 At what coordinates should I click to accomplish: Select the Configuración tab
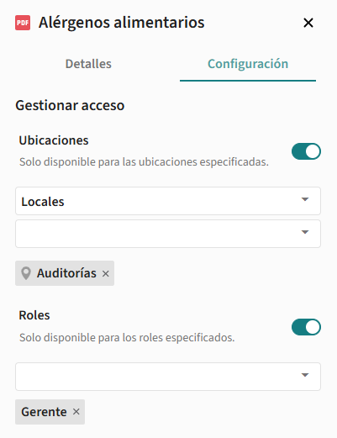click(248, 64)
